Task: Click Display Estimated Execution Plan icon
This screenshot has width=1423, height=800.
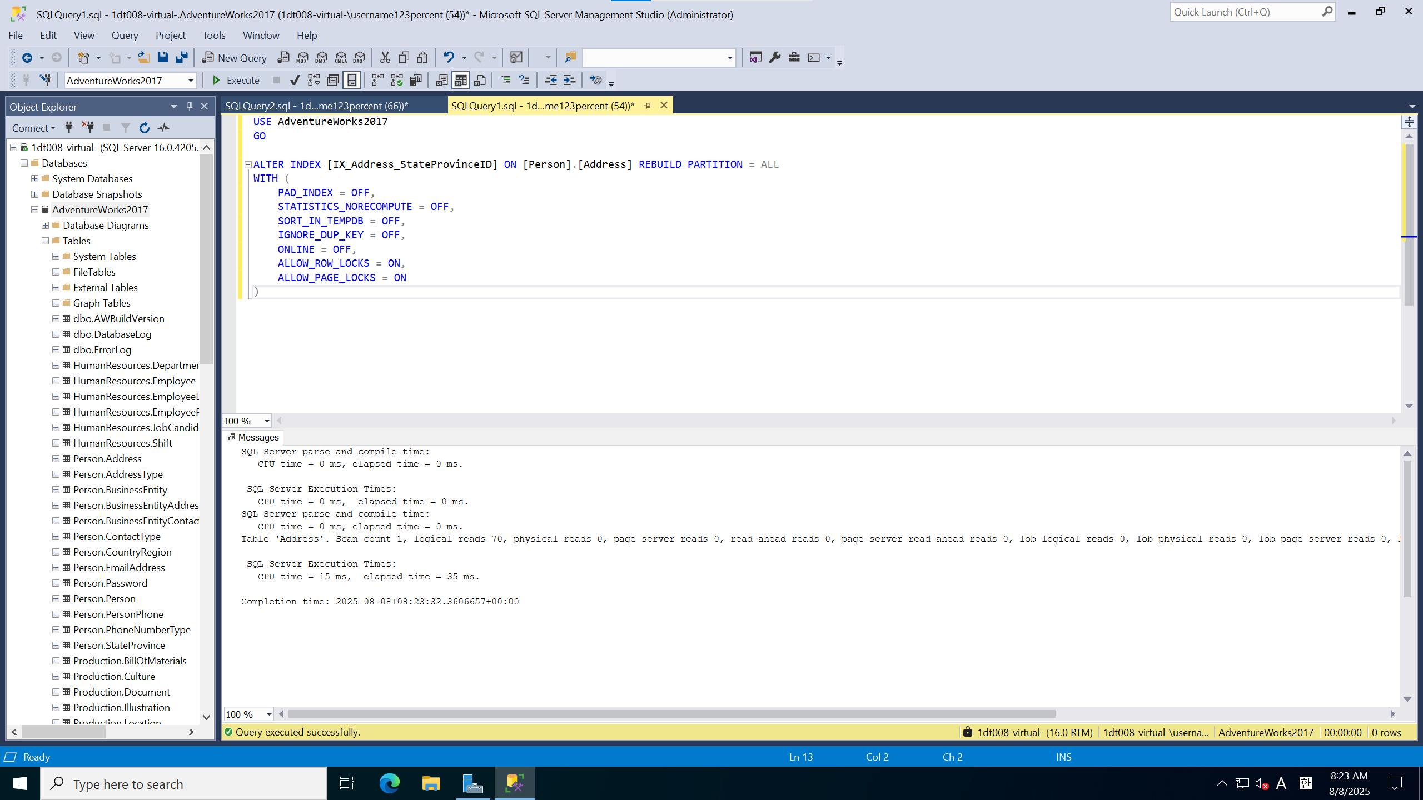Action: [x=314, y=81]
